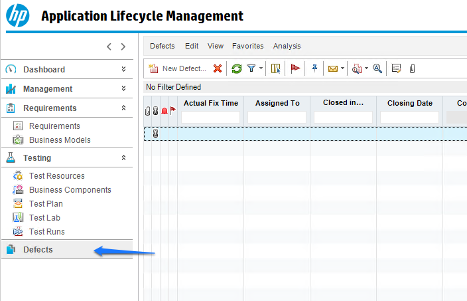
Task: Open the e-mail envelope dropdown arrow
Action: point(343,68)
